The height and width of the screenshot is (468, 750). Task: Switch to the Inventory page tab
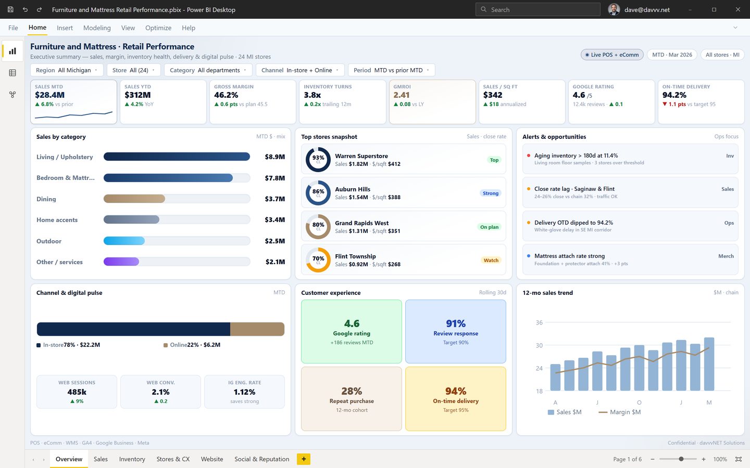(132, 459)
